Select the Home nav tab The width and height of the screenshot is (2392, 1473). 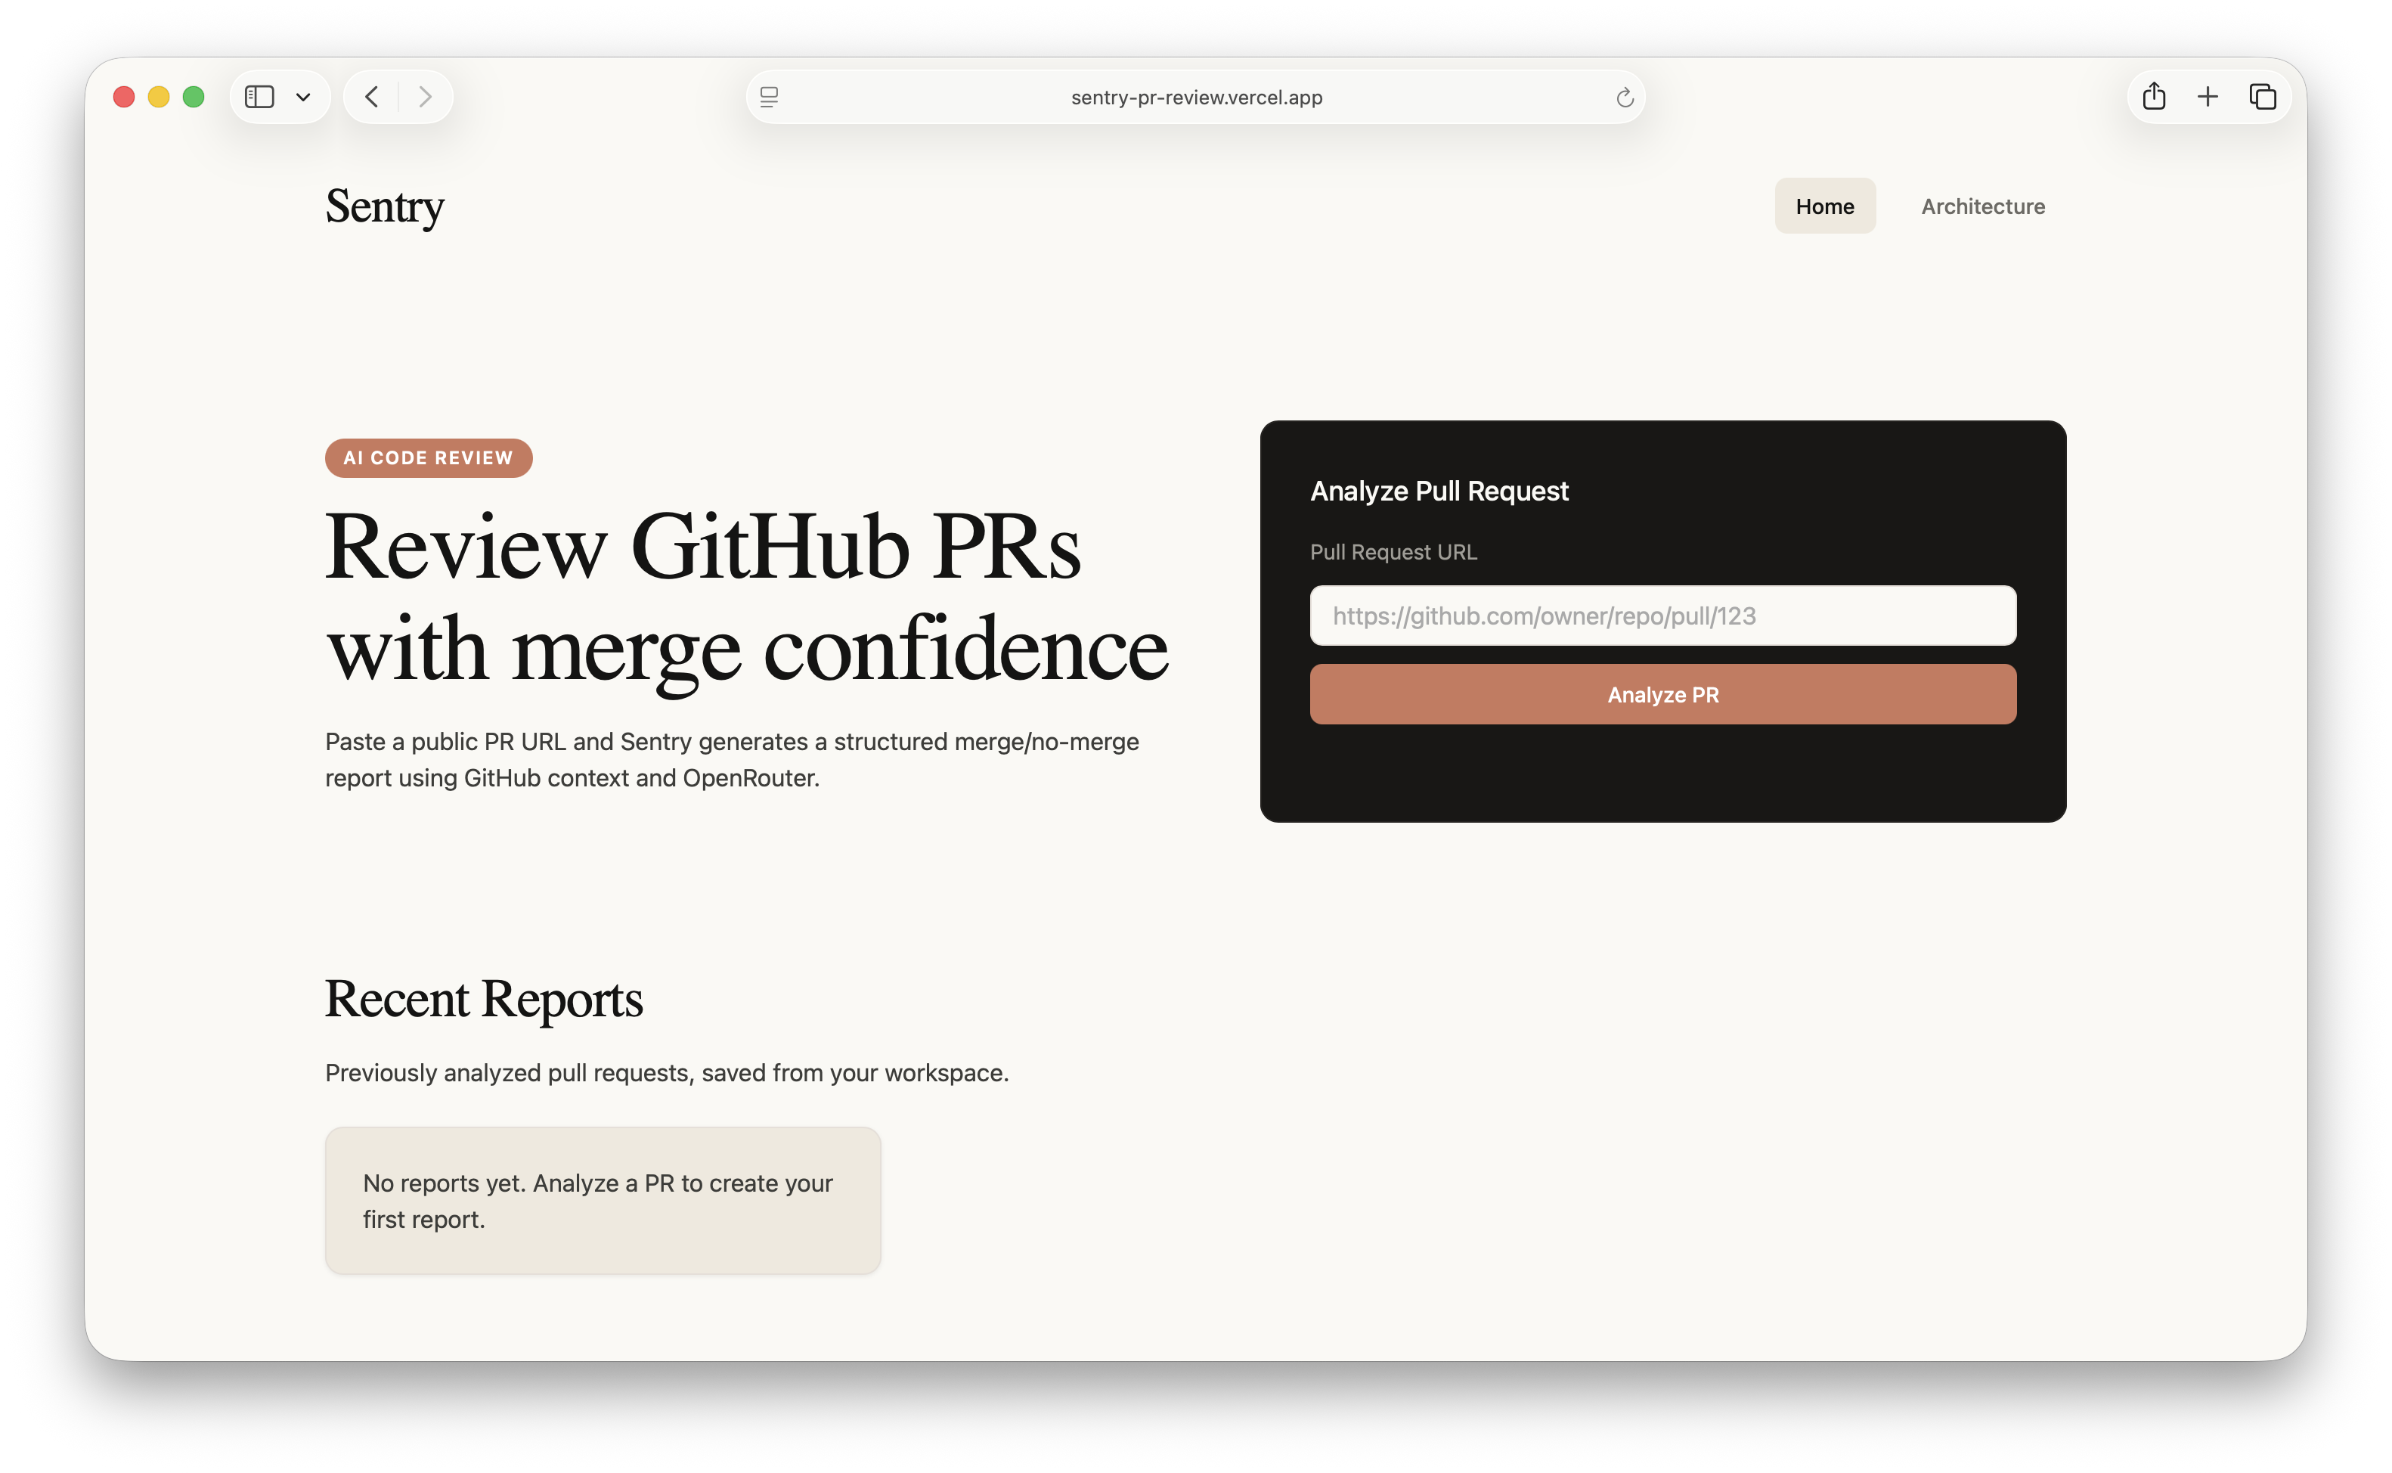coord(1824,206)
